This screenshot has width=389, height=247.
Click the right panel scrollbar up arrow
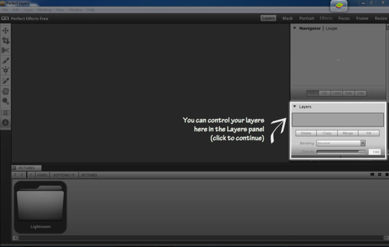387,27
